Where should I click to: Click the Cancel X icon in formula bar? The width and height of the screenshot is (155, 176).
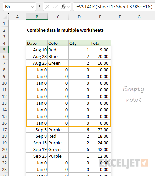pos(47,7)
